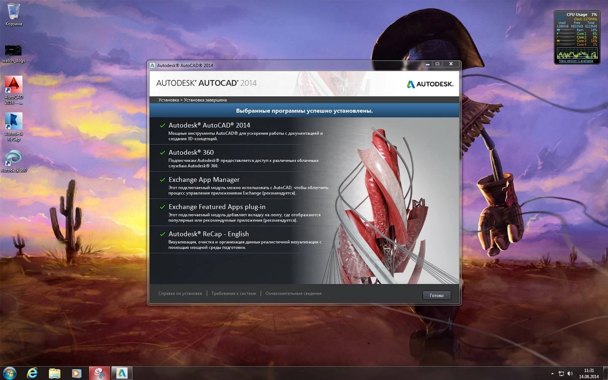Open Справка по установке link
Image resolution: width=608 pixels, height=380 pixels.
[180, 293]
